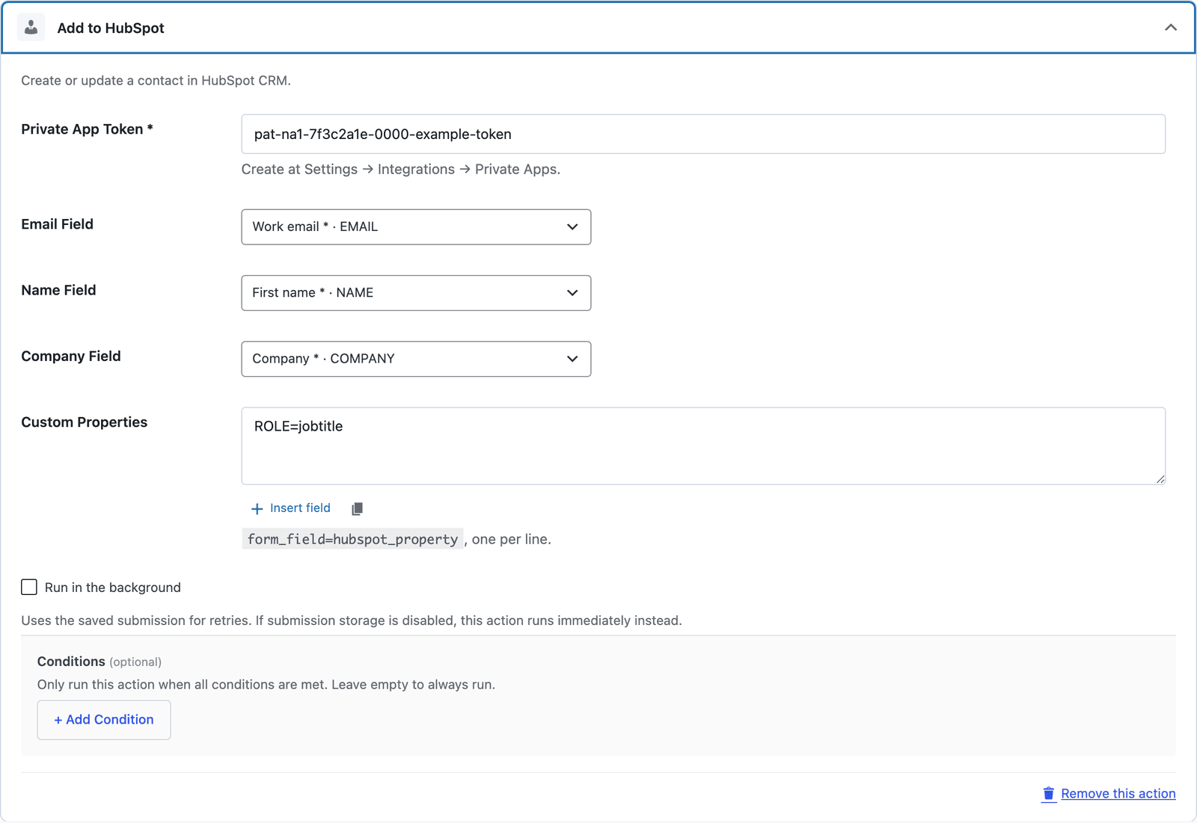Click the Add Condition button
The height and width of the screenshot is (823, 1197).
coord(104,720)
